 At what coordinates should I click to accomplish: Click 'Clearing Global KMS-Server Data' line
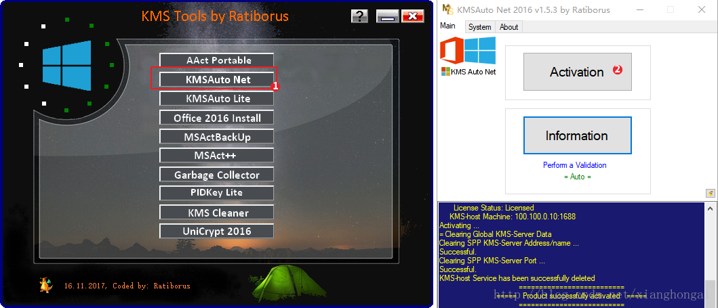point(495,234)
